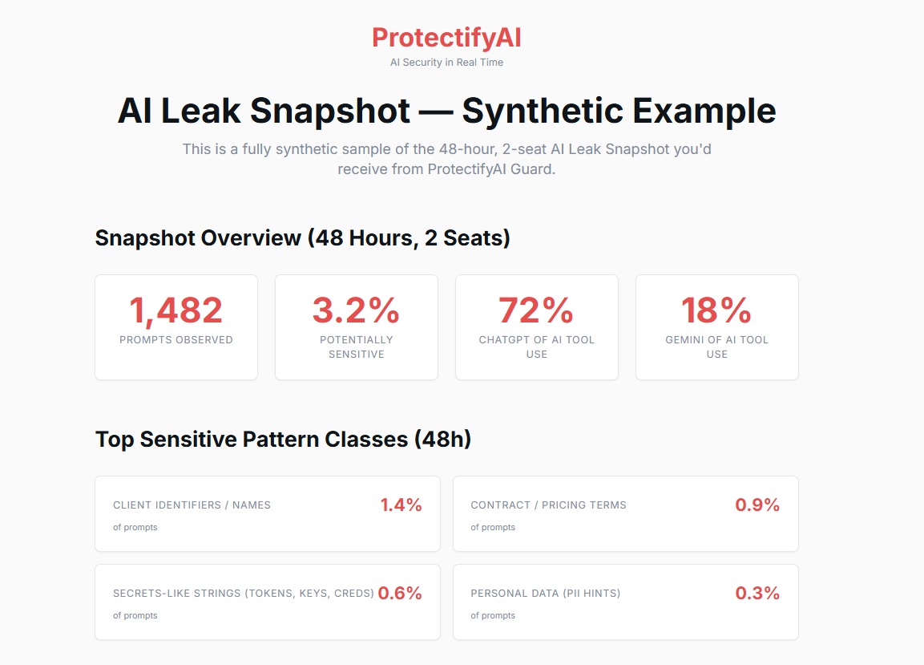Click the 72% ChatGPT usage figure
This screenshot has height=665, width=924.
click(x=536, y=310)
